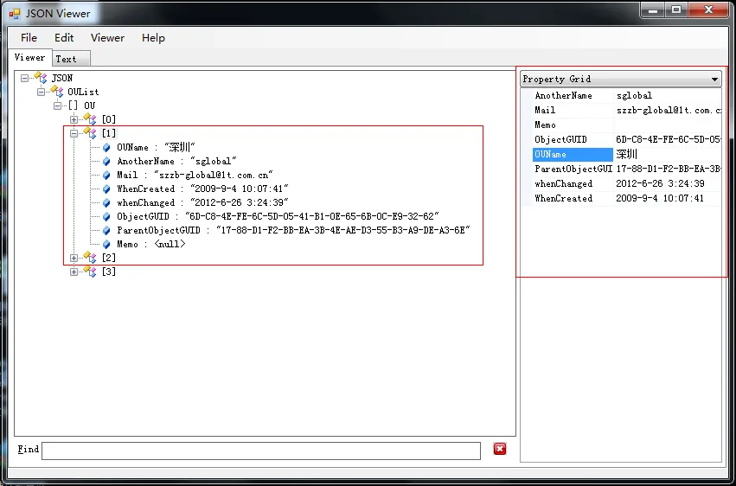This screenshot has height=486, width=736.
Task: Click the red clear-search icon beside Find
Action: pos(500,449)
